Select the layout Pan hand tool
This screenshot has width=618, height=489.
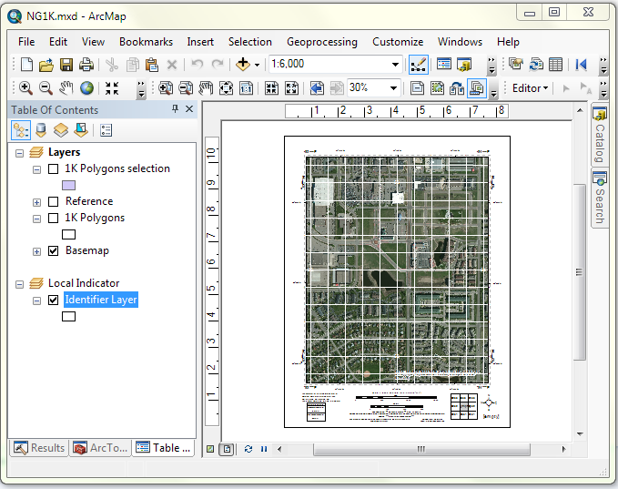pyautogui.click(x=206, y=88)
